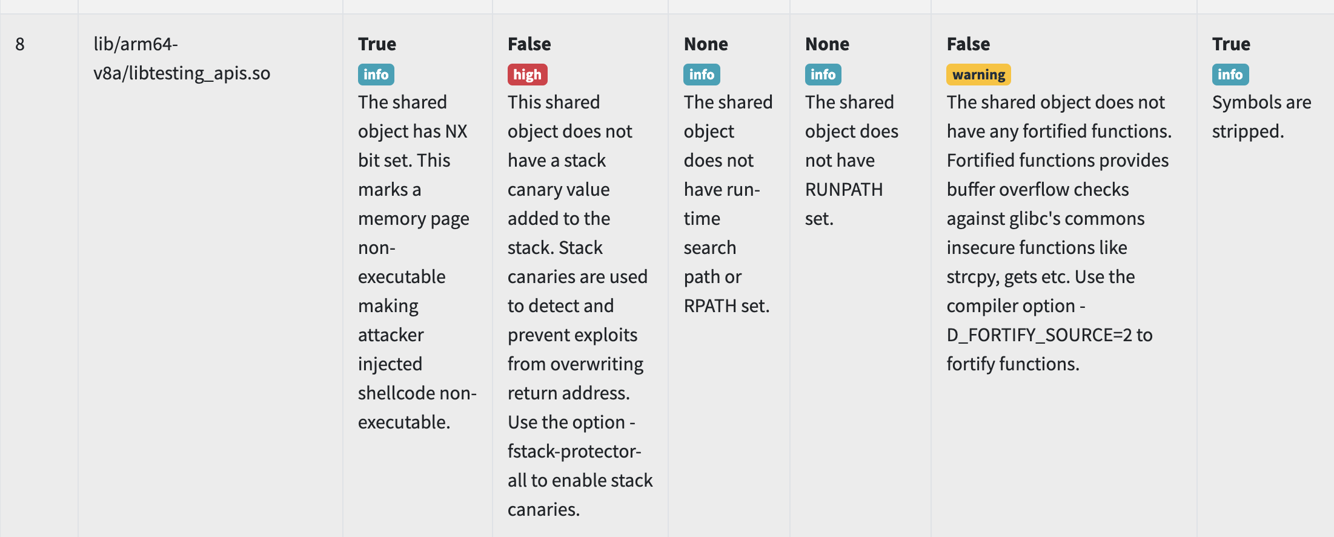Click the Symbols are stripped text
1334x537 pixels.
pos(1262,116)
